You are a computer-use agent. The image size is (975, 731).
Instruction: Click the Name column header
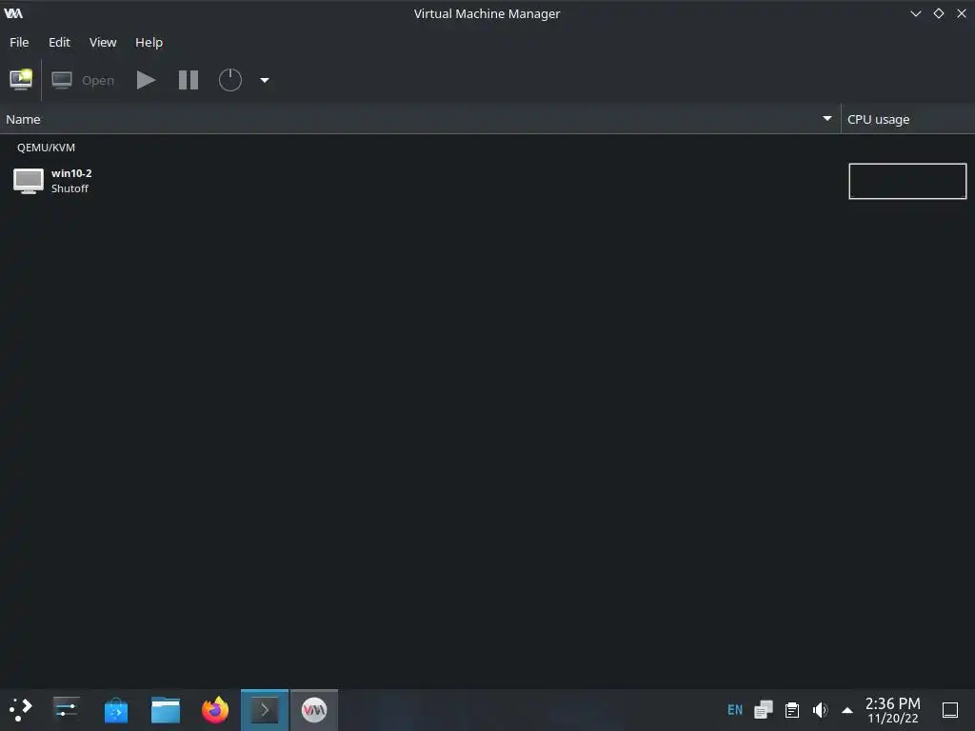coord(420,119)
